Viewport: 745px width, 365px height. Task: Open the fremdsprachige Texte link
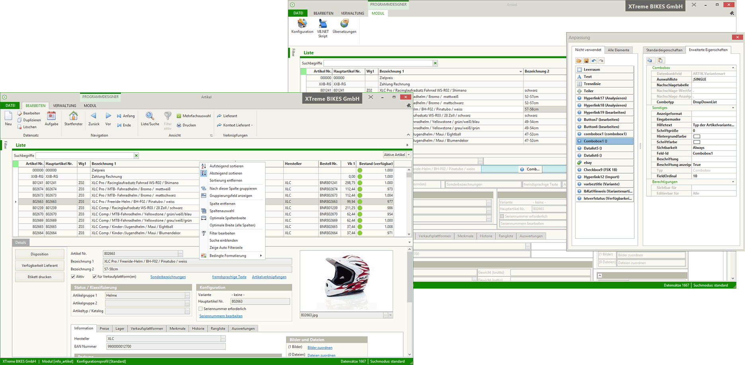[x=229, y=277]
